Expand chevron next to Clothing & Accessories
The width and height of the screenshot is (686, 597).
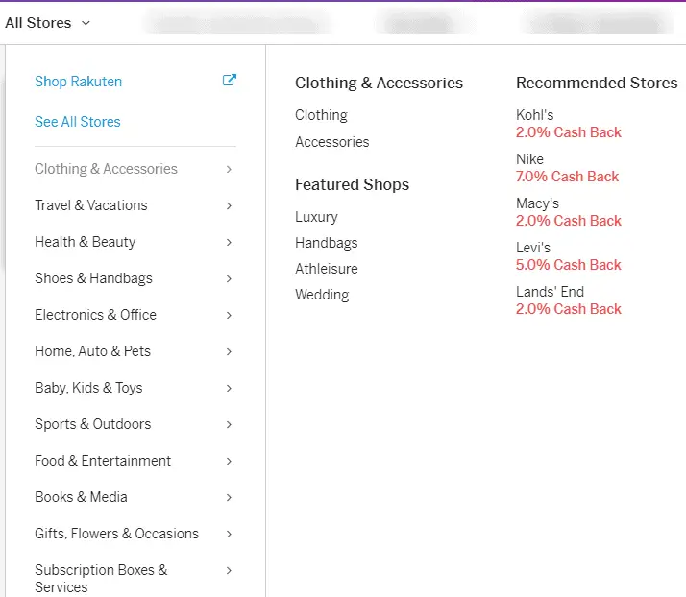pyautogui.click(x=229, y=169)
